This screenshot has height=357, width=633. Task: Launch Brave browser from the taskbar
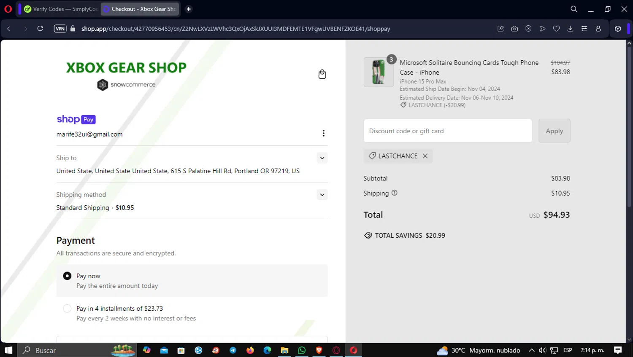click(319, 350)
